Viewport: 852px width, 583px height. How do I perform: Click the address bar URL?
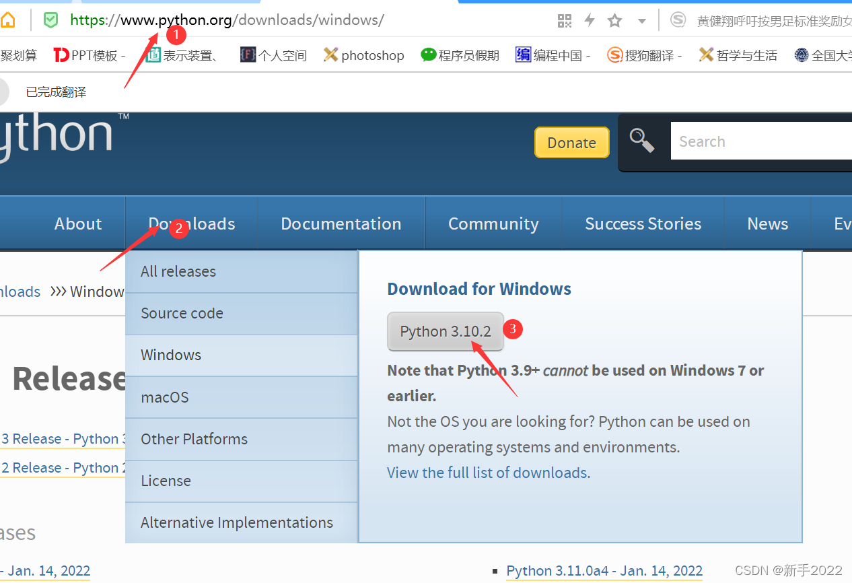click(x=227, y=20)
